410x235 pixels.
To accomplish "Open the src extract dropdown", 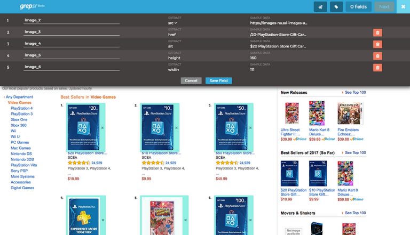I will pyautogui.click(x=172, y=23).
